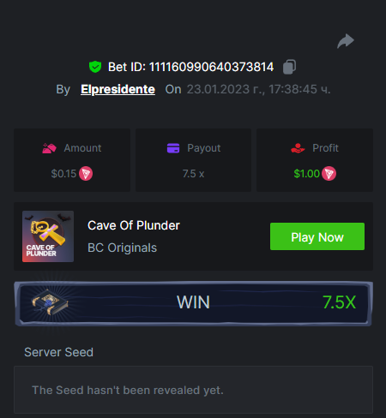Open the Elpresidente user profile
The height and width of the screenshot is (418, 386).
click(118, 89)
